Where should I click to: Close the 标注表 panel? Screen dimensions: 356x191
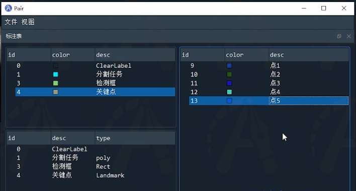(349, 36)
